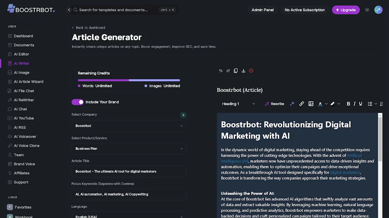Switch to the AI Chat section
The image size is (389, 218).
pos(21,109)
